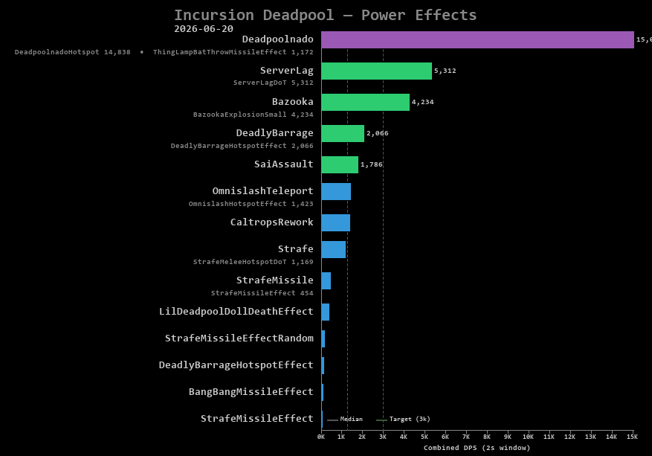Click the Bazooka row label
The image size is (652, 456).
[292, 101]
